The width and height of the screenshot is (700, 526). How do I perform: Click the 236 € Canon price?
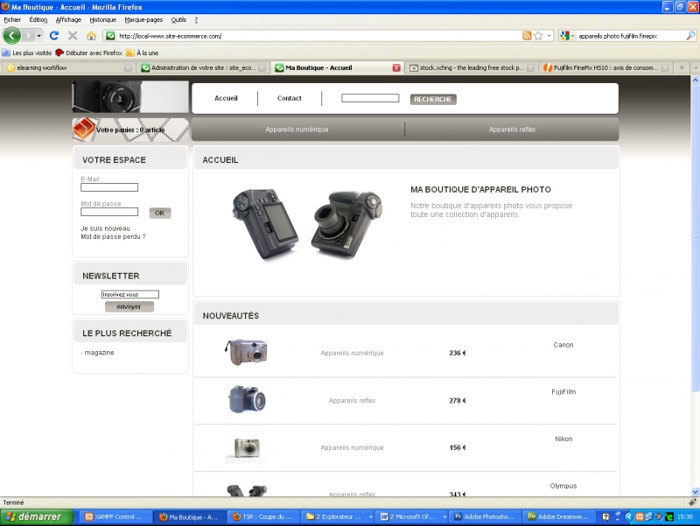pos(458,353)
